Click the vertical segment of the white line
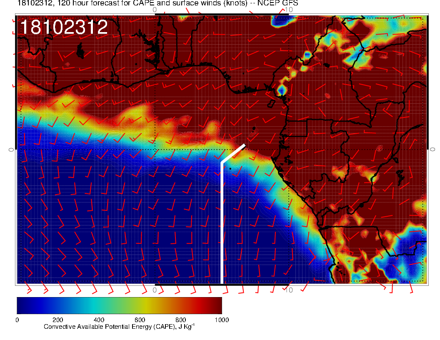Screen dimensions: 440x340 [x=222, y=225]
